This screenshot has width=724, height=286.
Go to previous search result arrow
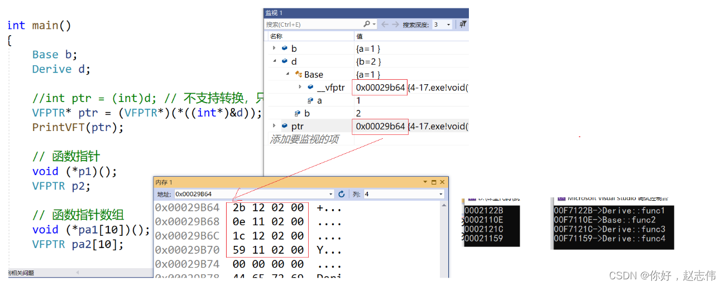point(384,25)
